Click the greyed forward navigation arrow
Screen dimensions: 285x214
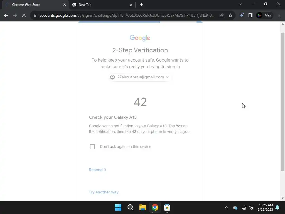(15, 16)
